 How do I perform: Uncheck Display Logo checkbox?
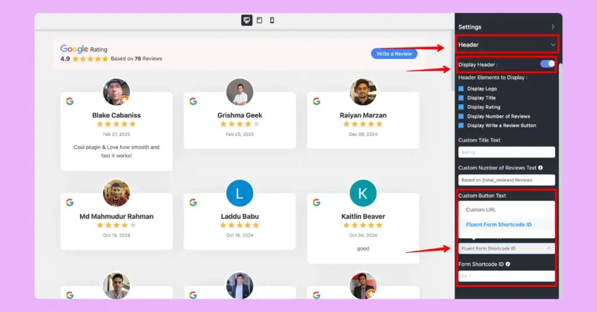pos(461,88)
